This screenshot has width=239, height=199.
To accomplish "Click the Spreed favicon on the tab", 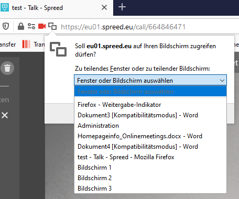I will (x=5, y=7).
